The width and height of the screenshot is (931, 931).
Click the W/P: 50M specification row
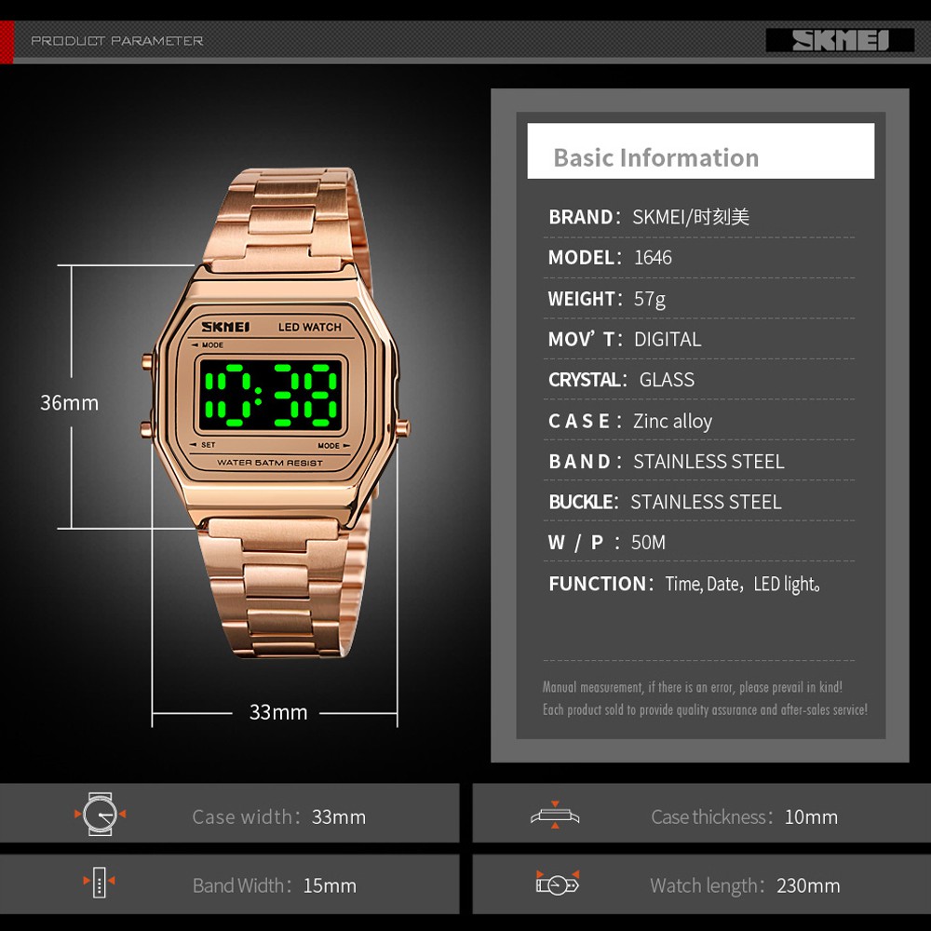click(x=607, y=543)
